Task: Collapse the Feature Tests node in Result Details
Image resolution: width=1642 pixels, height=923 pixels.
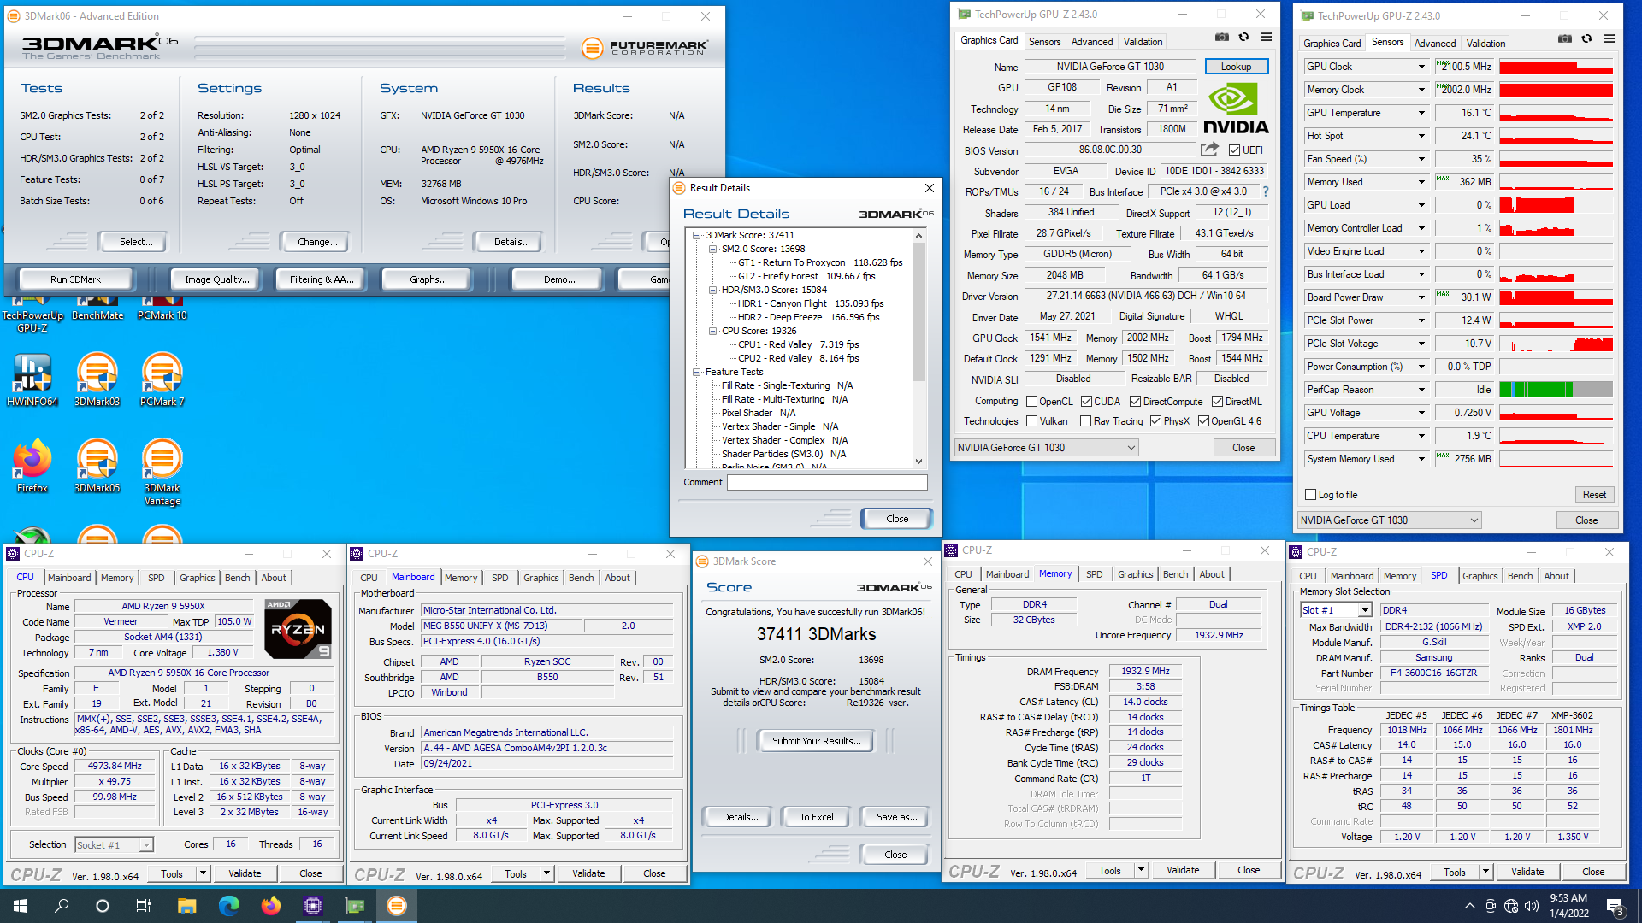Action: [697, 372]
